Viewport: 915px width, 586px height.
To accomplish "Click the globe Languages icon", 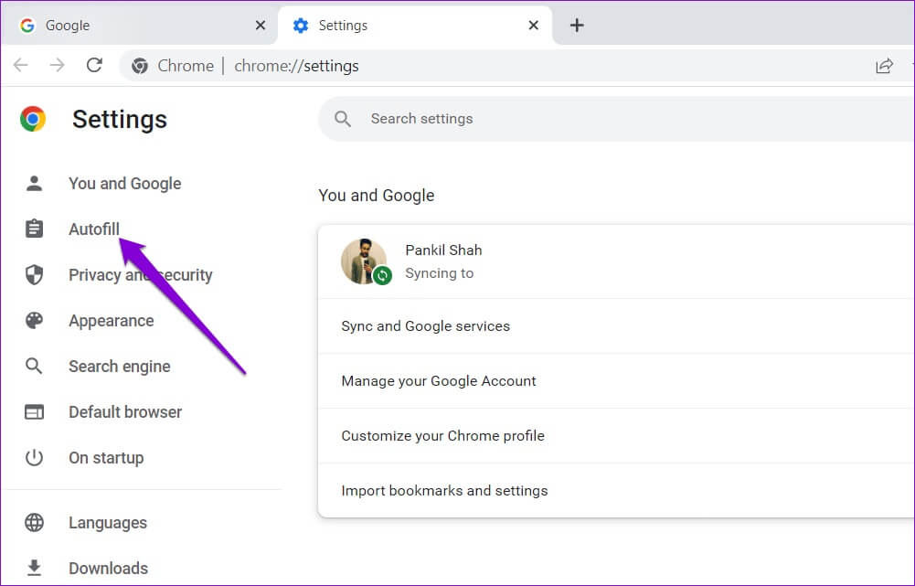I will point(34,522).
